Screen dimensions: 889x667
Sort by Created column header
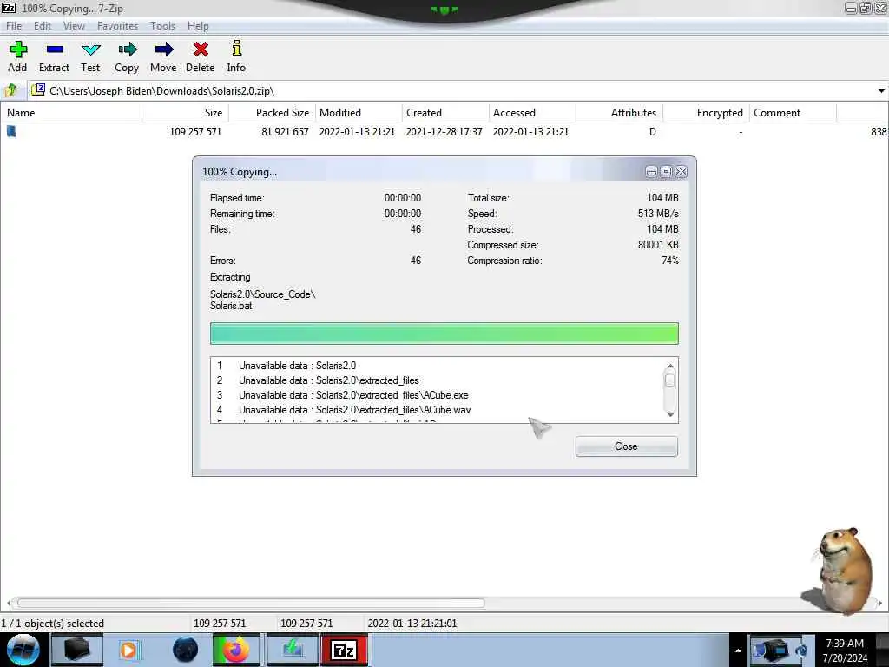point(445,112)
